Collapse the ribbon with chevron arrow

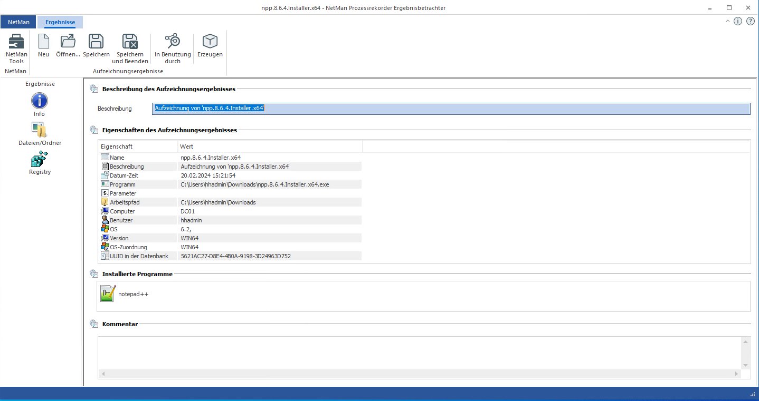[728, 21]
